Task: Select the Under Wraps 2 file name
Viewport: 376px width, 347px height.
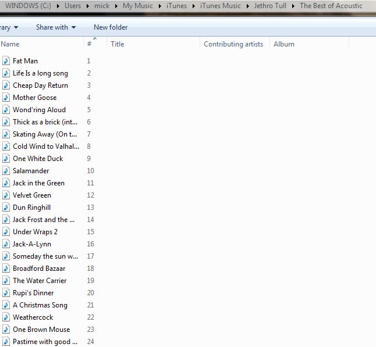Action: click(35, 232)
